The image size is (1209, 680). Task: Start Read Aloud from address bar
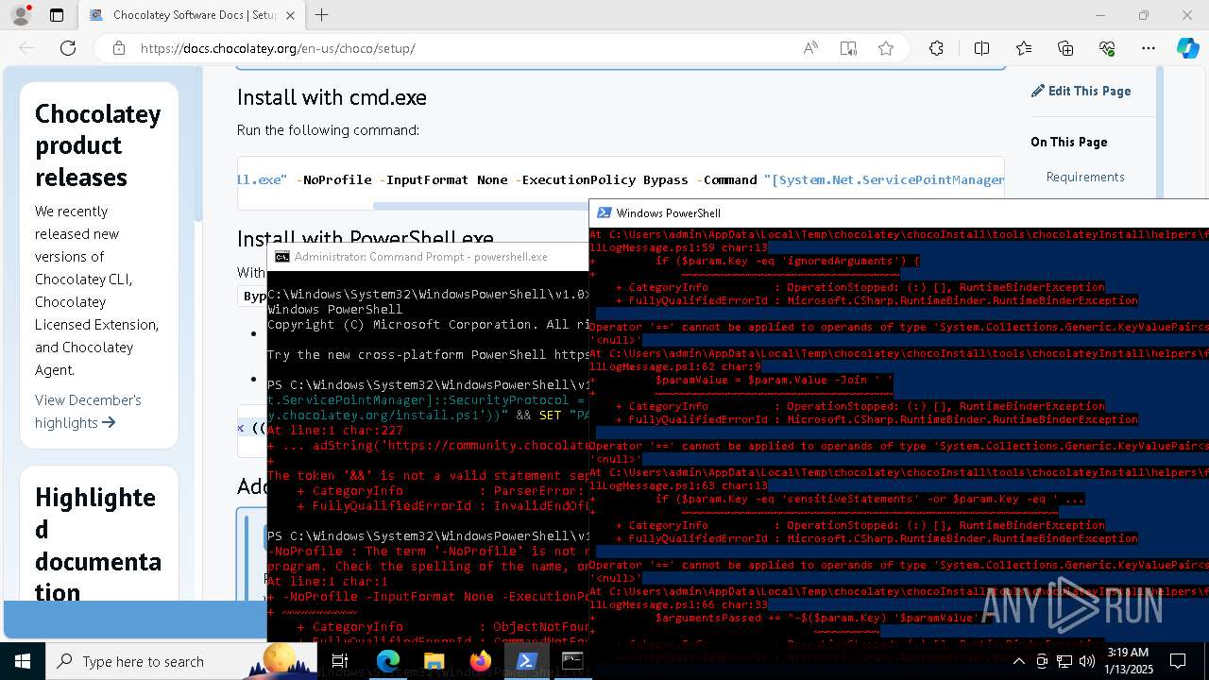[x=810, y=48]
